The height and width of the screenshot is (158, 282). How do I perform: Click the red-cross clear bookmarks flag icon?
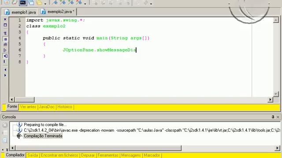coord(79,3)
